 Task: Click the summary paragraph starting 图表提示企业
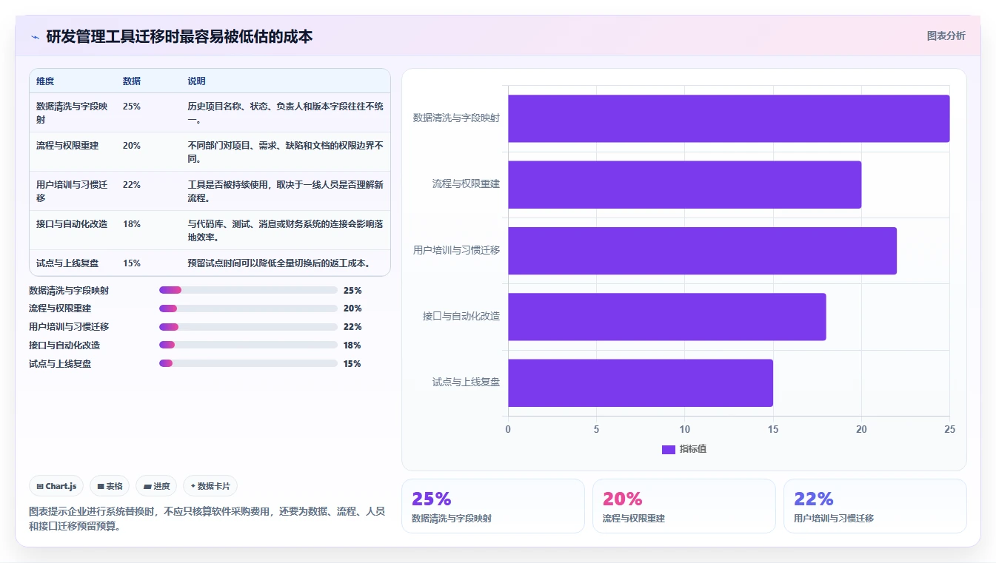(207, 519)
